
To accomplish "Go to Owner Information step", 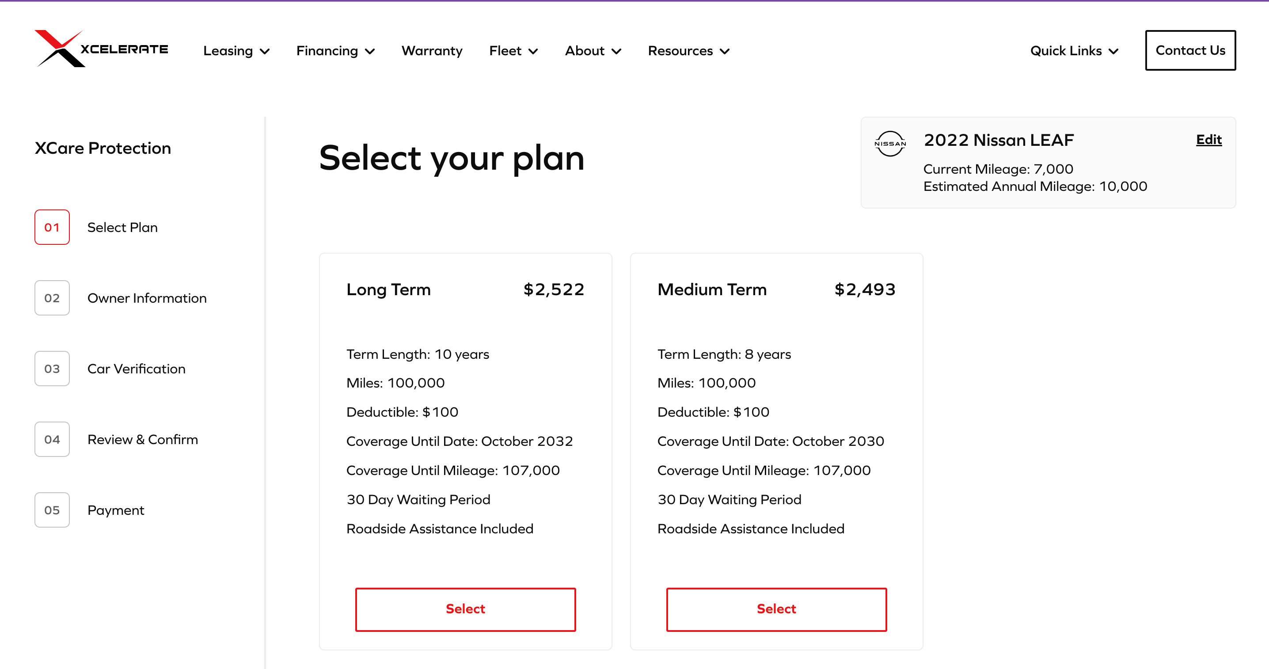I will pos(147,298).
